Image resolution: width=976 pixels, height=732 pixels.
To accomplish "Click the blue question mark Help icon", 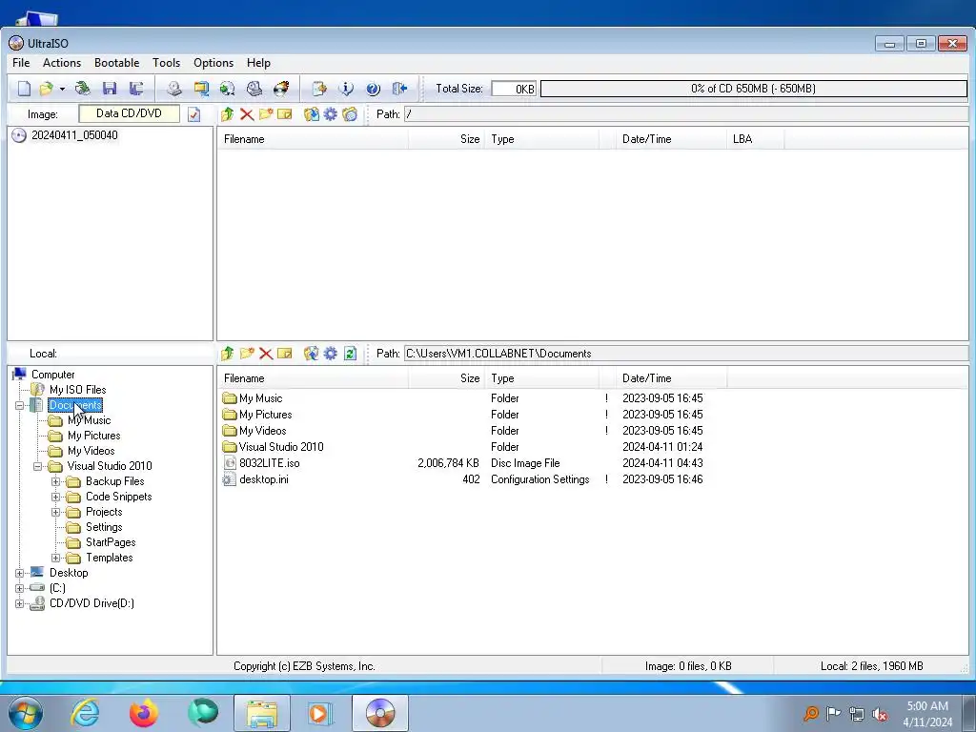I will tap(373, 89).
